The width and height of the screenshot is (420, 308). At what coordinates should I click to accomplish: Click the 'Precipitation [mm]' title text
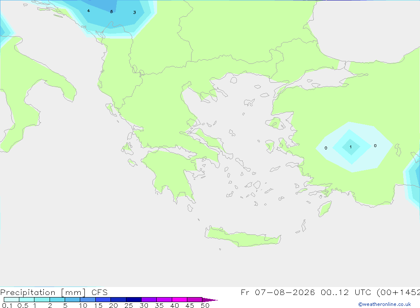point(43,292)
